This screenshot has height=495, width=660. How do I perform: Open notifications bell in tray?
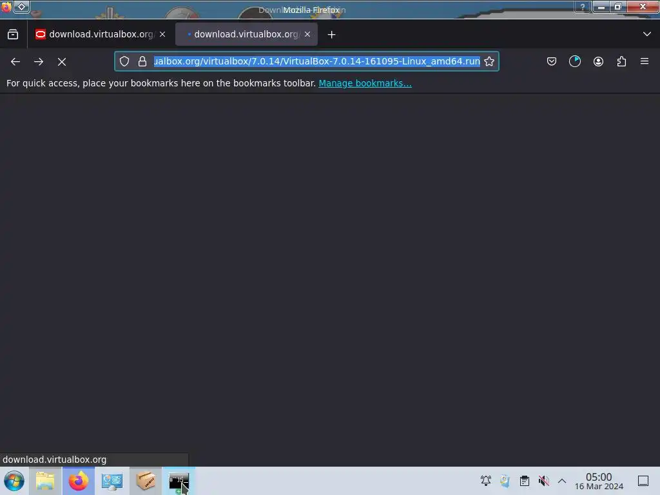[486, 481]
